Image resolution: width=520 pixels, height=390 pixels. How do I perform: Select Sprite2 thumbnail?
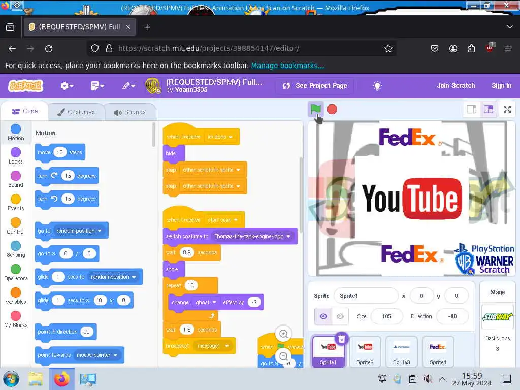(x=365, y=351)
